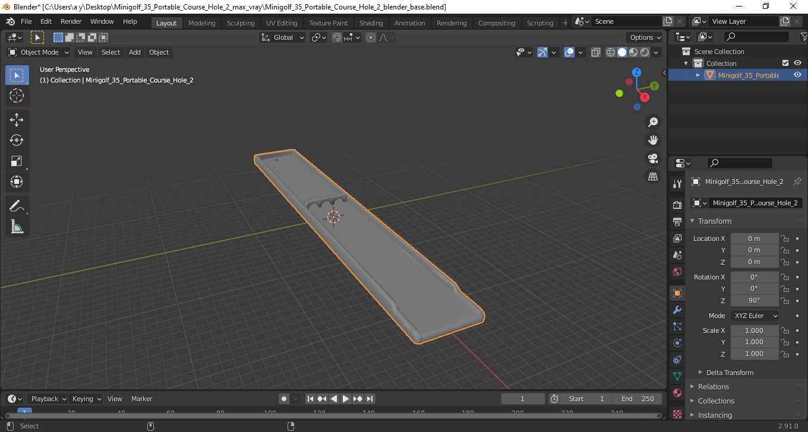
Task: Open the Output properties tab
Action: 677,222
